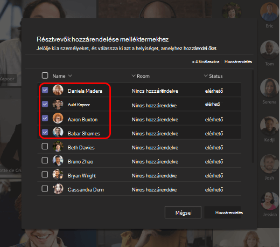
Task: Check the Beth Davies checkbox
Action: 45,146
